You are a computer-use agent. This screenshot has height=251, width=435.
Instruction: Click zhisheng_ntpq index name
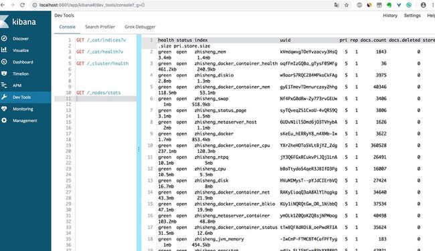[211, 157]
